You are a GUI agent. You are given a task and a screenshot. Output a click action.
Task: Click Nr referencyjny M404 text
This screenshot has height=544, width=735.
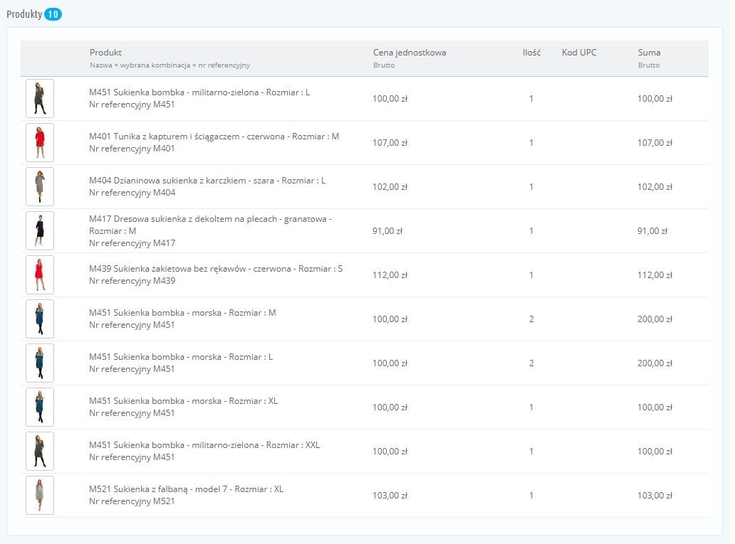pyautogui.click(x=132, y=193)
